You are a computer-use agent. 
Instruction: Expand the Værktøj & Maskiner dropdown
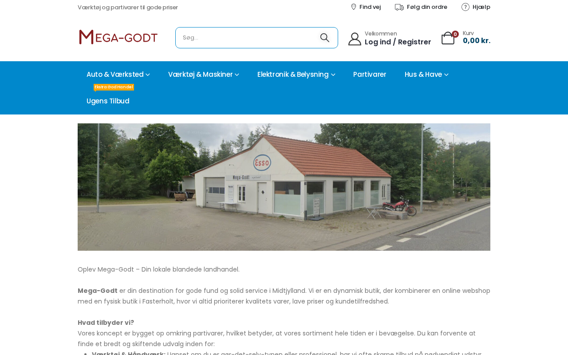(x=204, y=75)
